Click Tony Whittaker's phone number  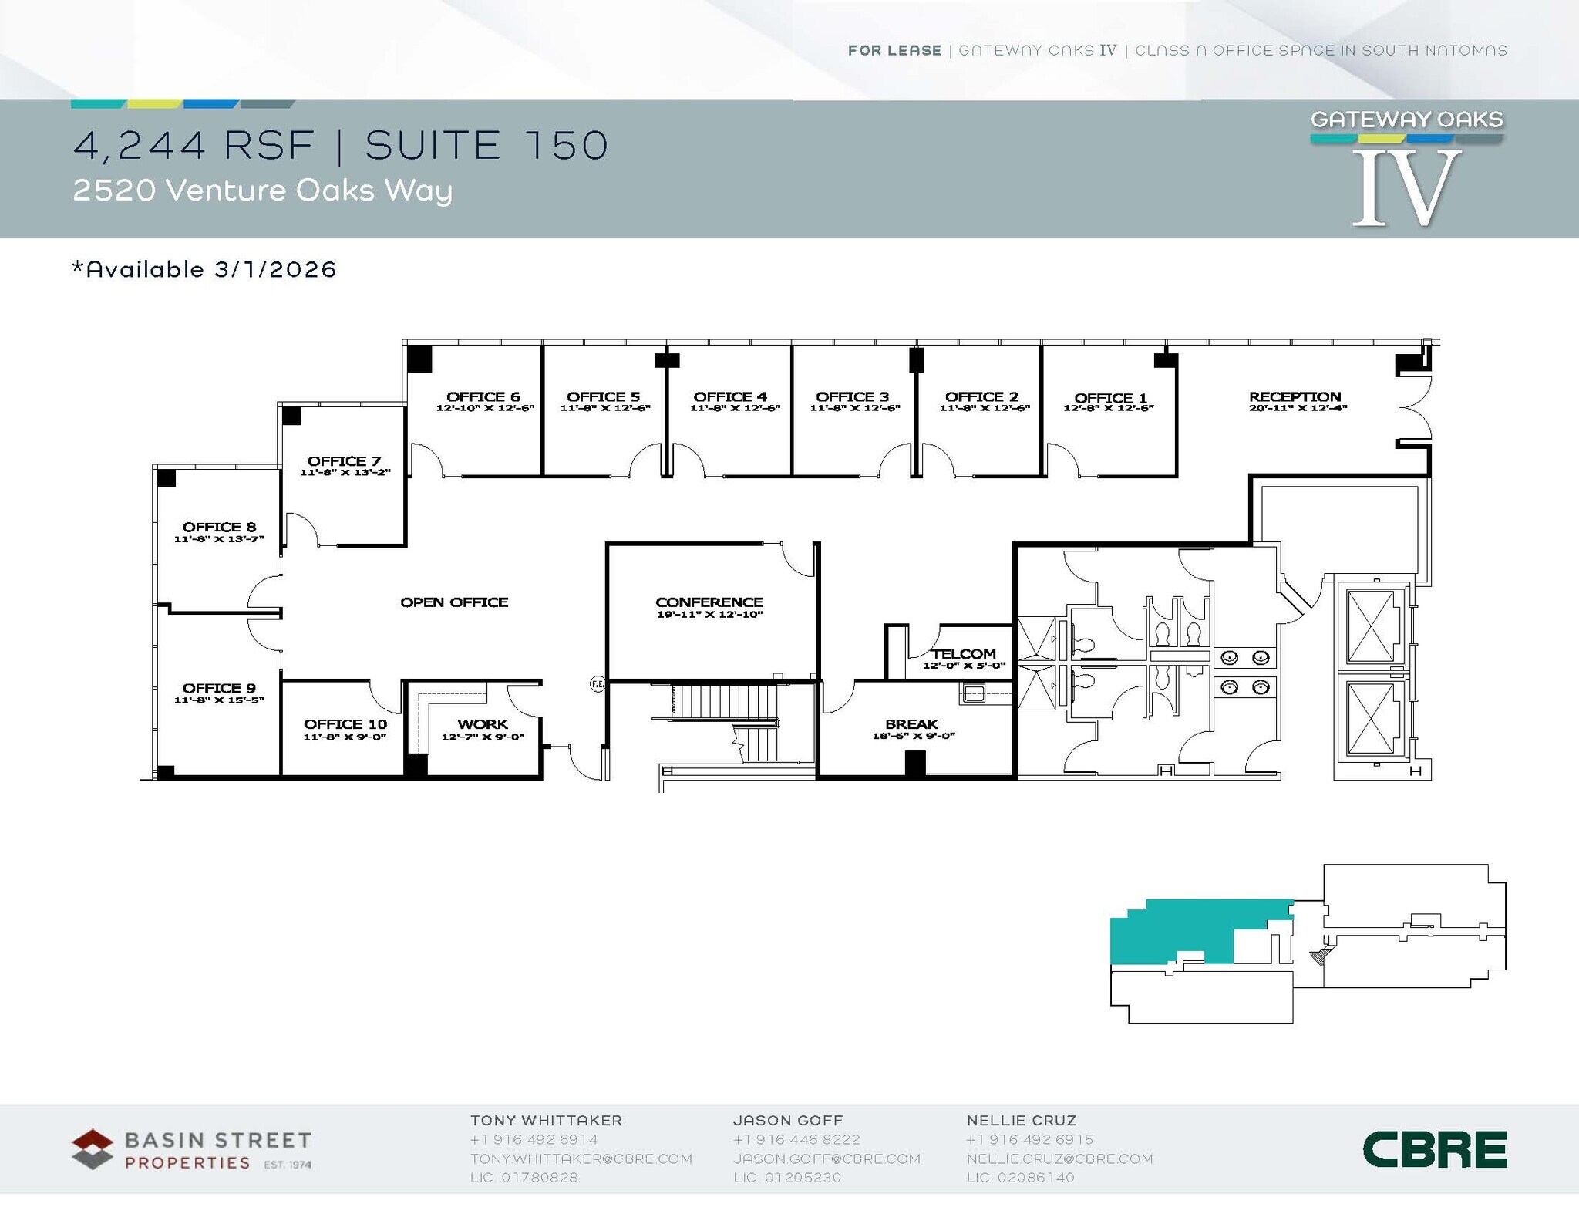pyautogui.click(x=534, y=1139)
